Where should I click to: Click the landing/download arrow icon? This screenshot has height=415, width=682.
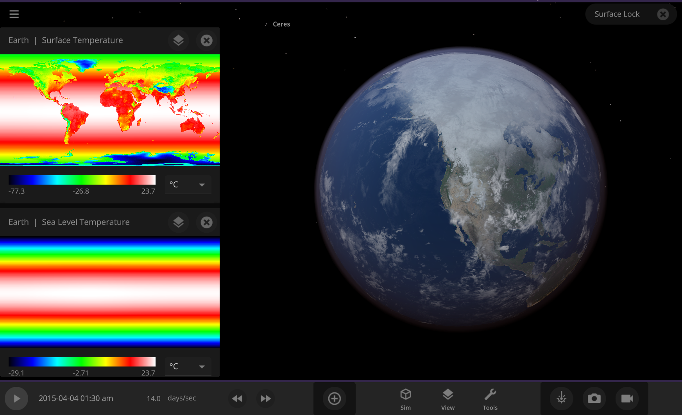562,399
